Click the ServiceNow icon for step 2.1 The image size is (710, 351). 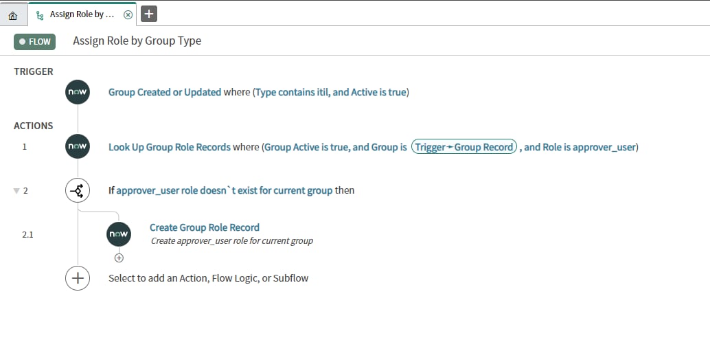[x=119, y=234]
